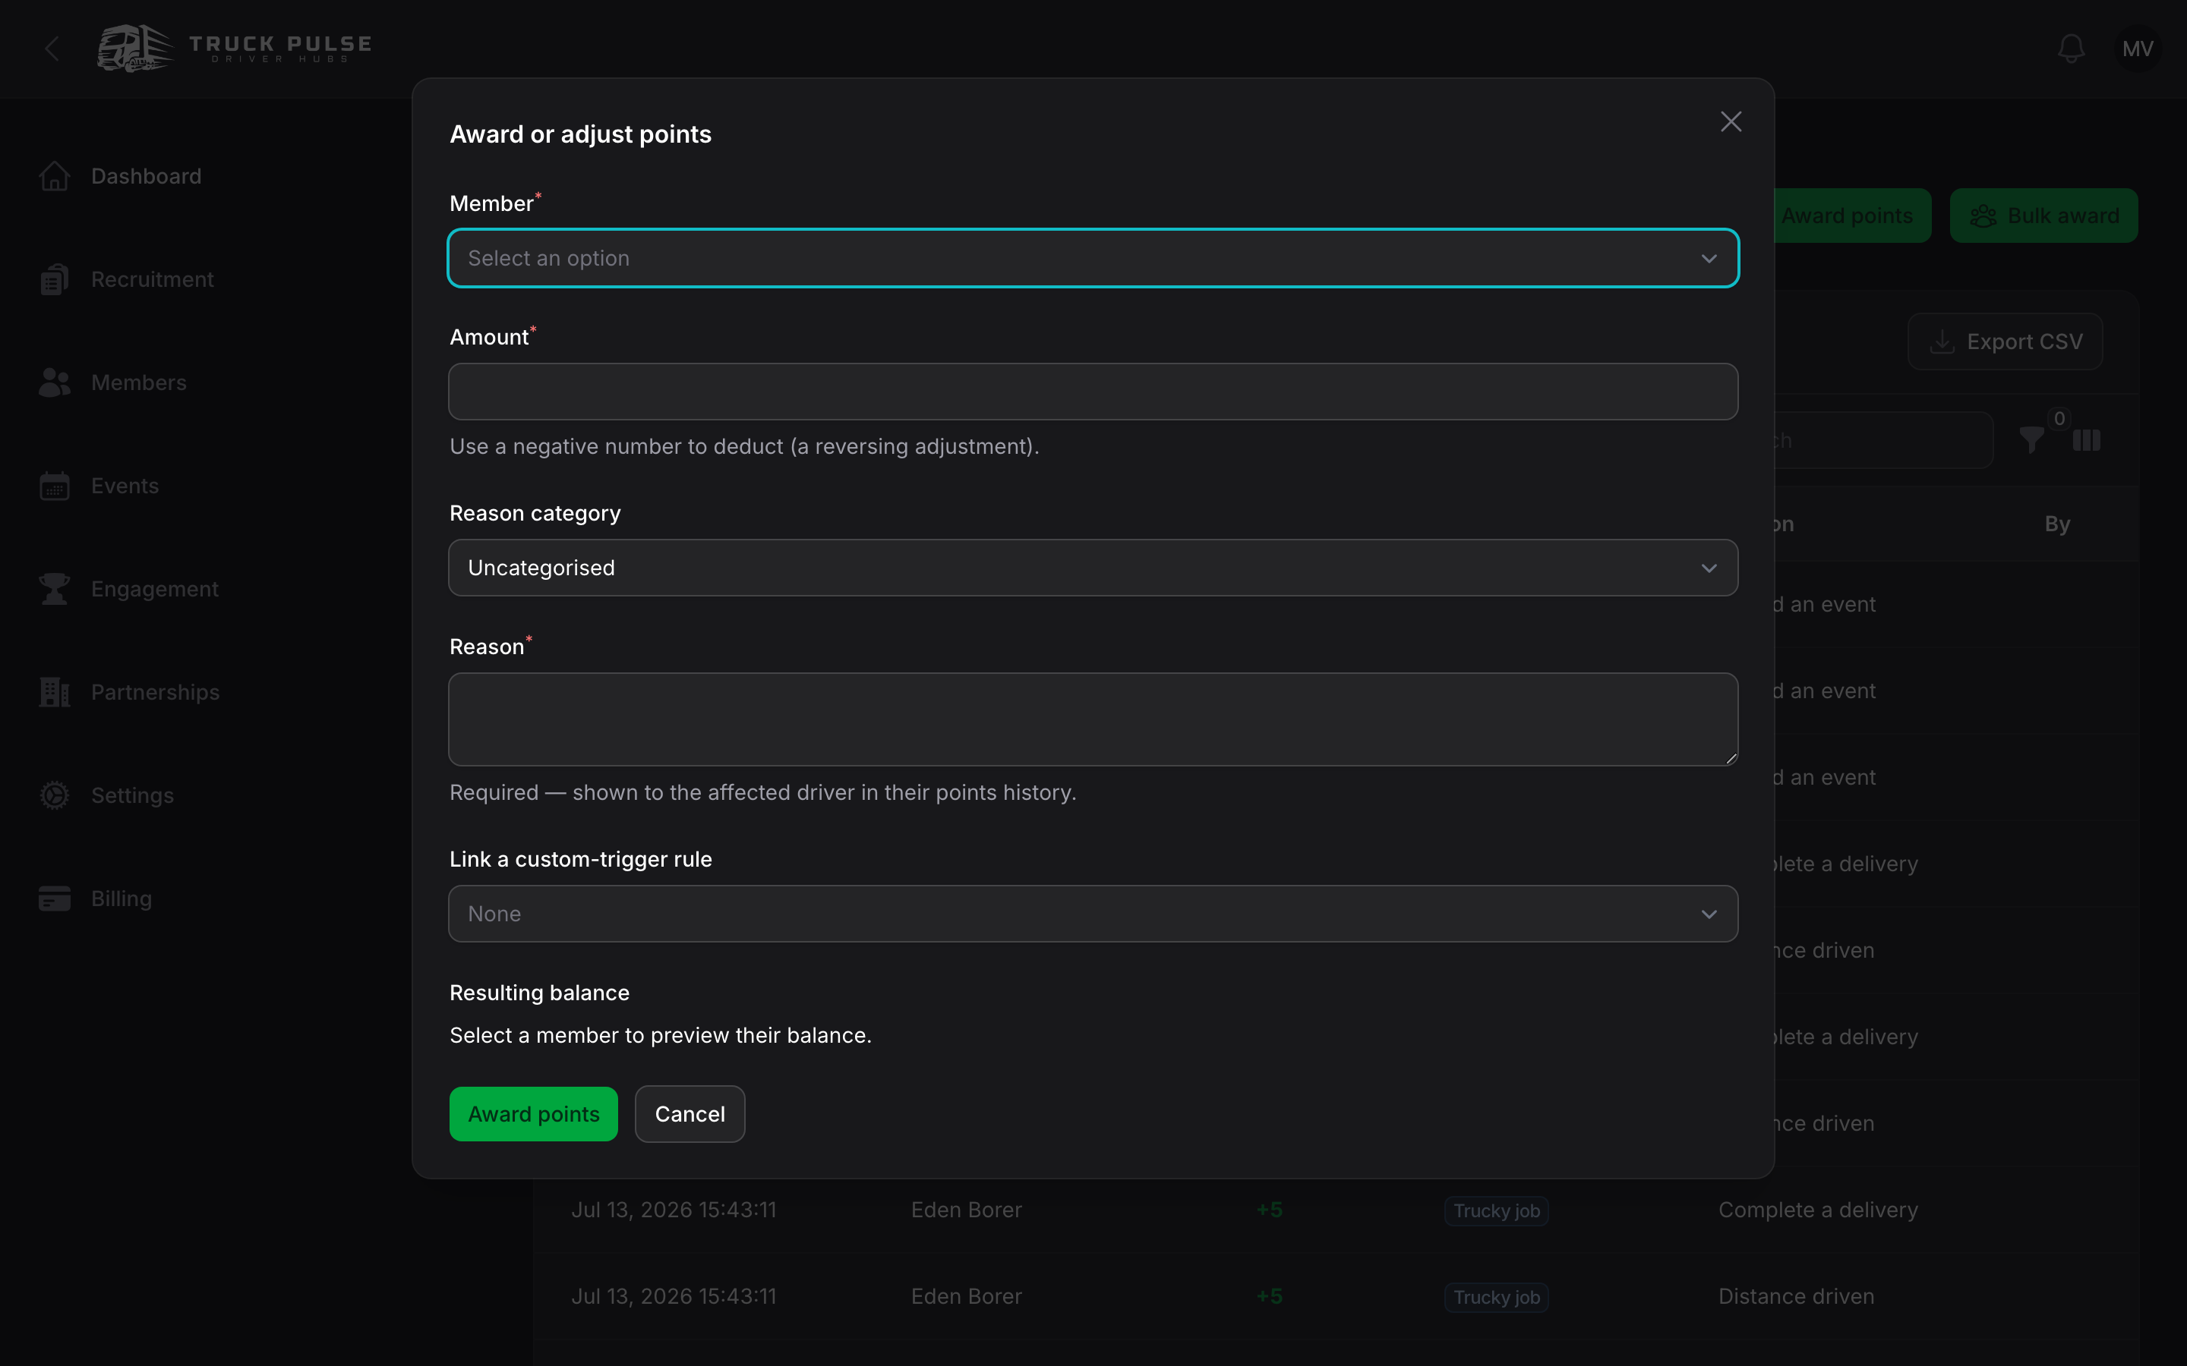Click the Settings gear icon

(x=54, y=795)
